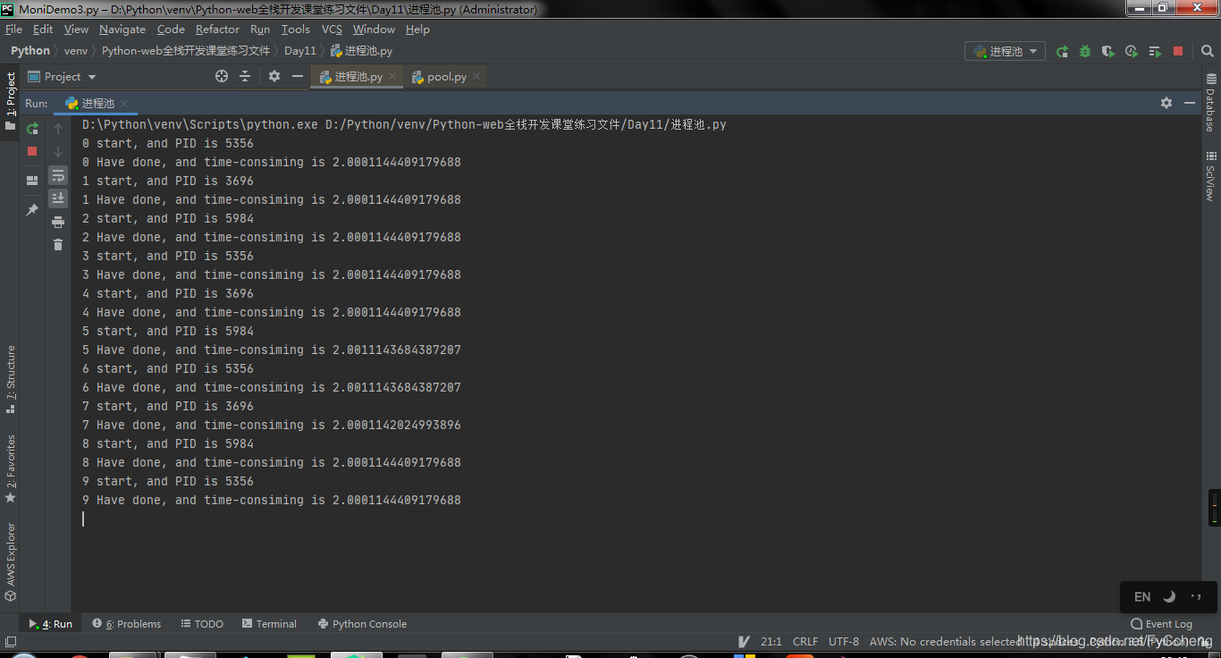This screenshot has width=1221, height=658.
Task: Click the Up the Stack Trace arrow
Action: coord(58,129)
